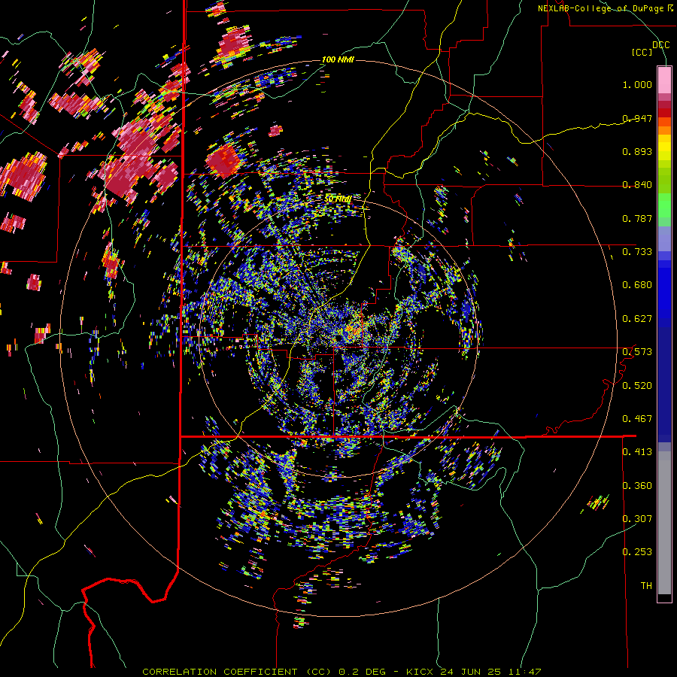Select the 0.733 scale value

[637, 251]
